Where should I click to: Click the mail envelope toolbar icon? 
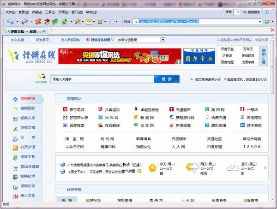[x=88, y=22]
